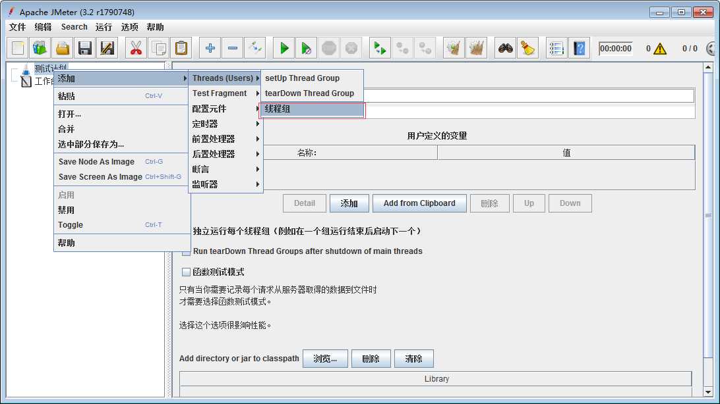Open the 文件 menu

point(17,27)
